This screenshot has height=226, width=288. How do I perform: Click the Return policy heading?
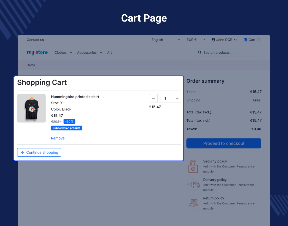coord(213,198)
